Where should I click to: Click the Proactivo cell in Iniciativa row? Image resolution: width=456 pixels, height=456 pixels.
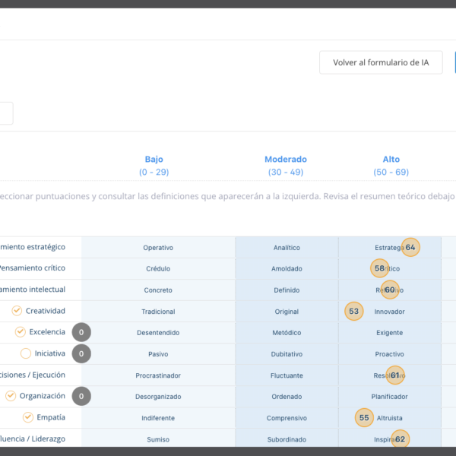click(391, 354)
